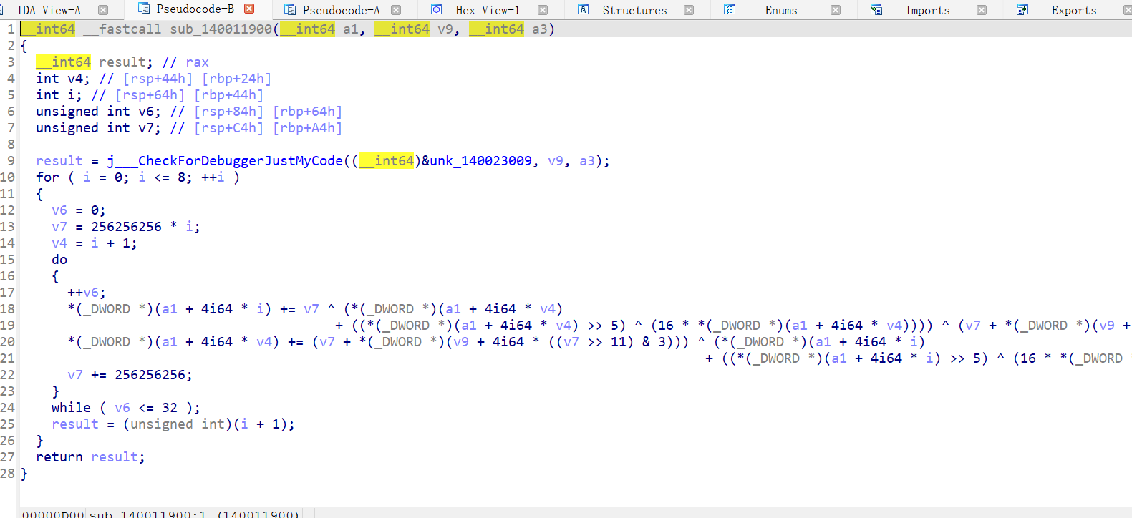Click the Enums tab icon

point(730,10)
